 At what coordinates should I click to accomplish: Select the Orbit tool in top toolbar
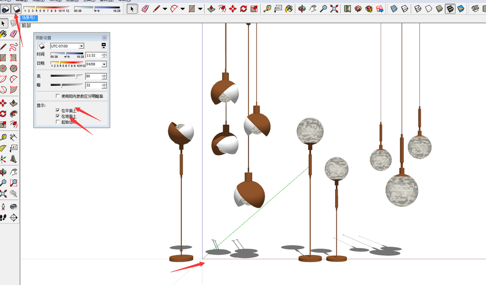point(302,9)
